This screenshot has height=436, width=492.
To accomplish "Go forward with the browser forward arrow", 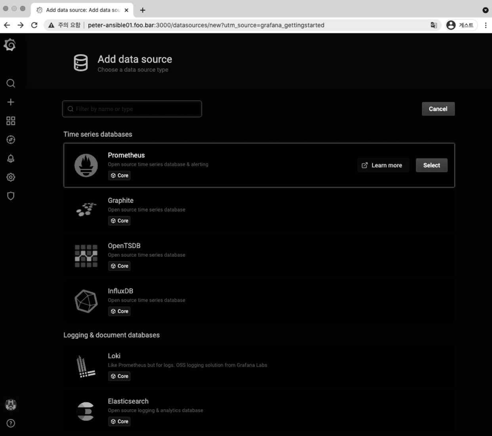I will 21,25.
